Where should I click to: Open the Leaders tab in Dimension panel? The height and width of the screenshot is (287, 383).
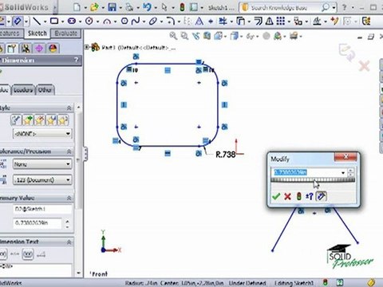click(23, 90)
